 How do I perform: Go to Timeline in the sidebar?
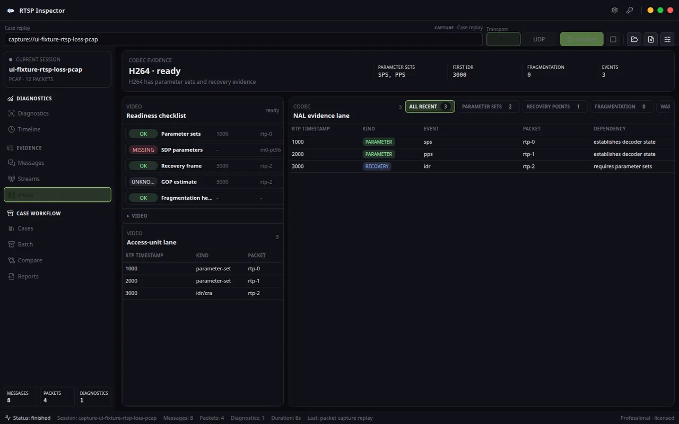29,129
